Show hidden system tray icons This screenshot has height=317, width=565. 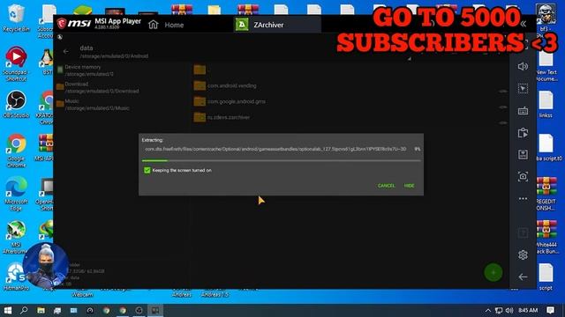tap(488, 310)
